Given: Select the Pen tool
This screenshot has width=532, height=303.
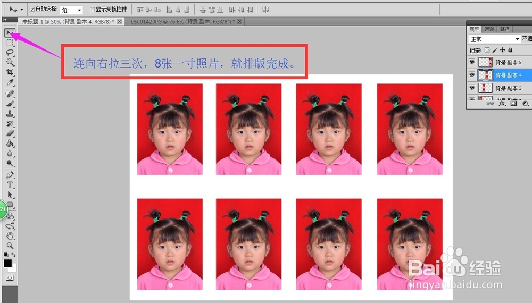Looking at the screenshot, I should coord(10,175).
